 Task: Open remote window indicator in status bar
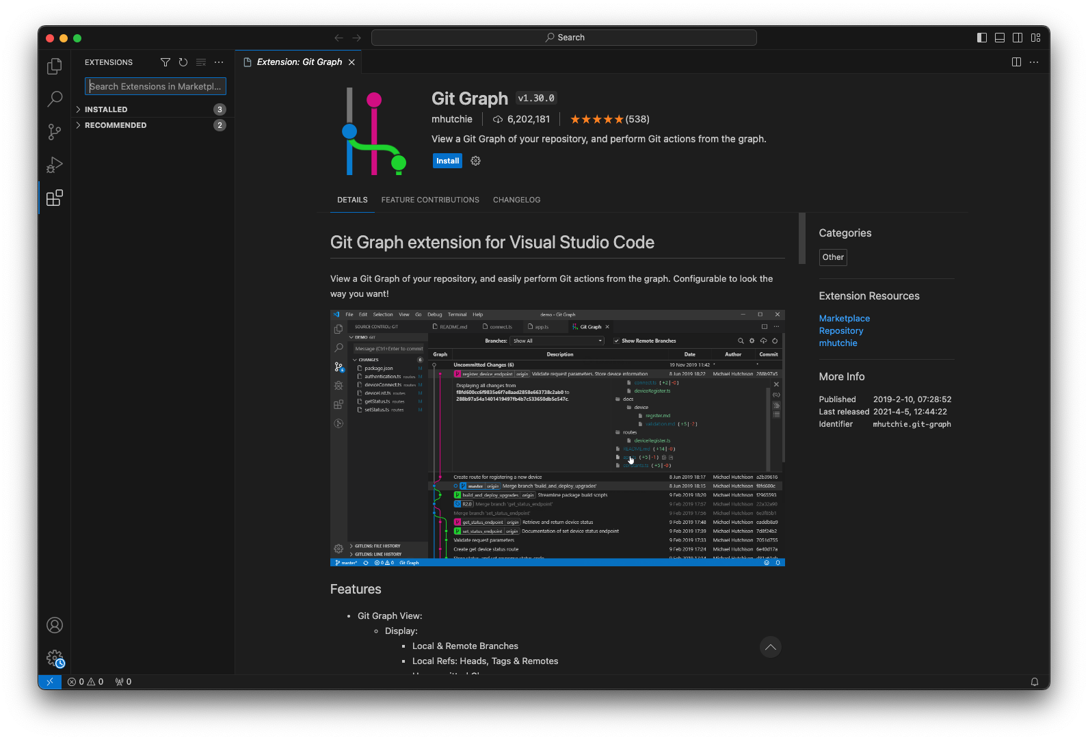49,682
